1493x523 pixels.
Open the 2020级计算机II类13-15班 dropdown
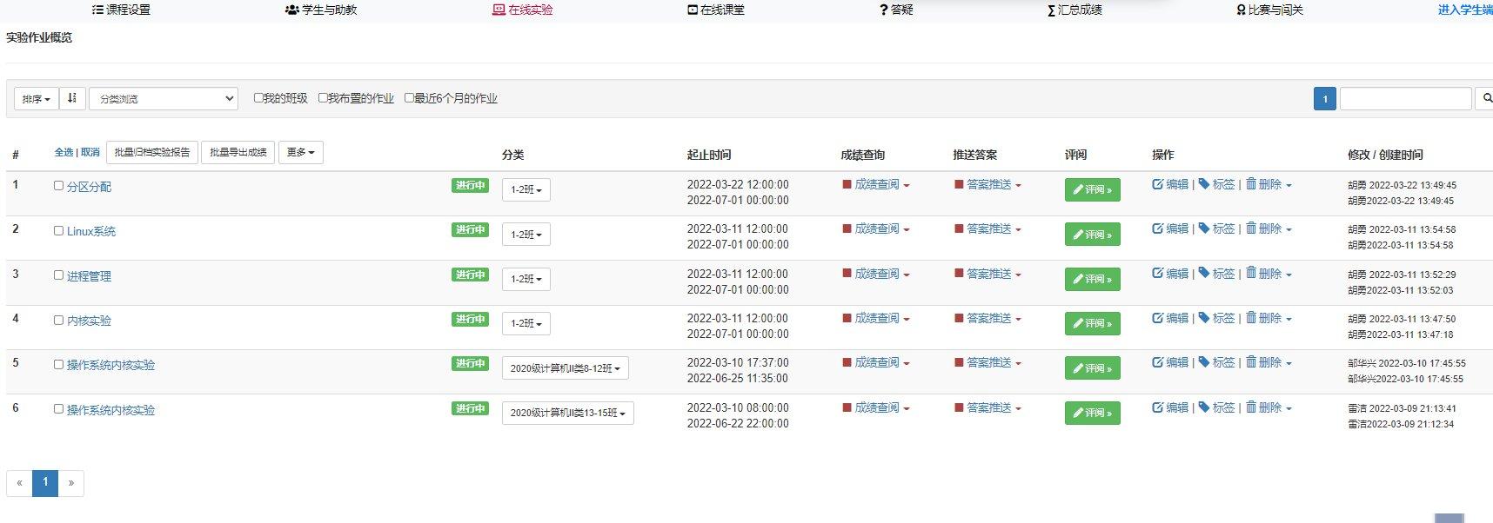click(568, 413)
